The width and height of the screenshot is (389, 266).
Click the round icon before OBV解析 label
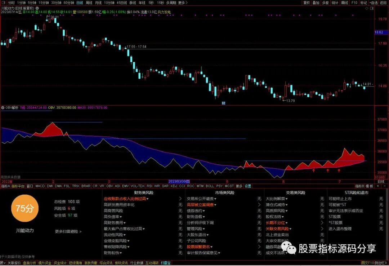click(3, 107)
